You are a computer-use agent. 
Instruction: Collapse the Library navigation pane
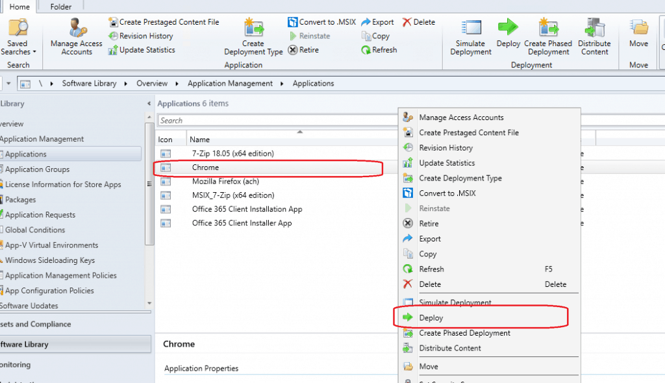[x=149, y=103]
